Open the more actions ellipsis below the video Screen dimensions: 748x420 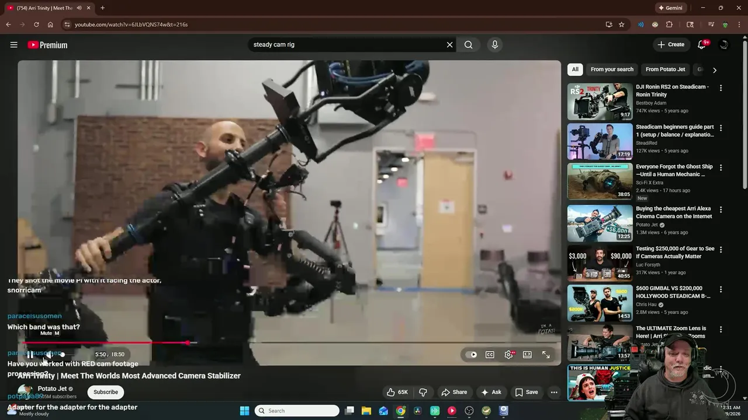coord(554,392)
